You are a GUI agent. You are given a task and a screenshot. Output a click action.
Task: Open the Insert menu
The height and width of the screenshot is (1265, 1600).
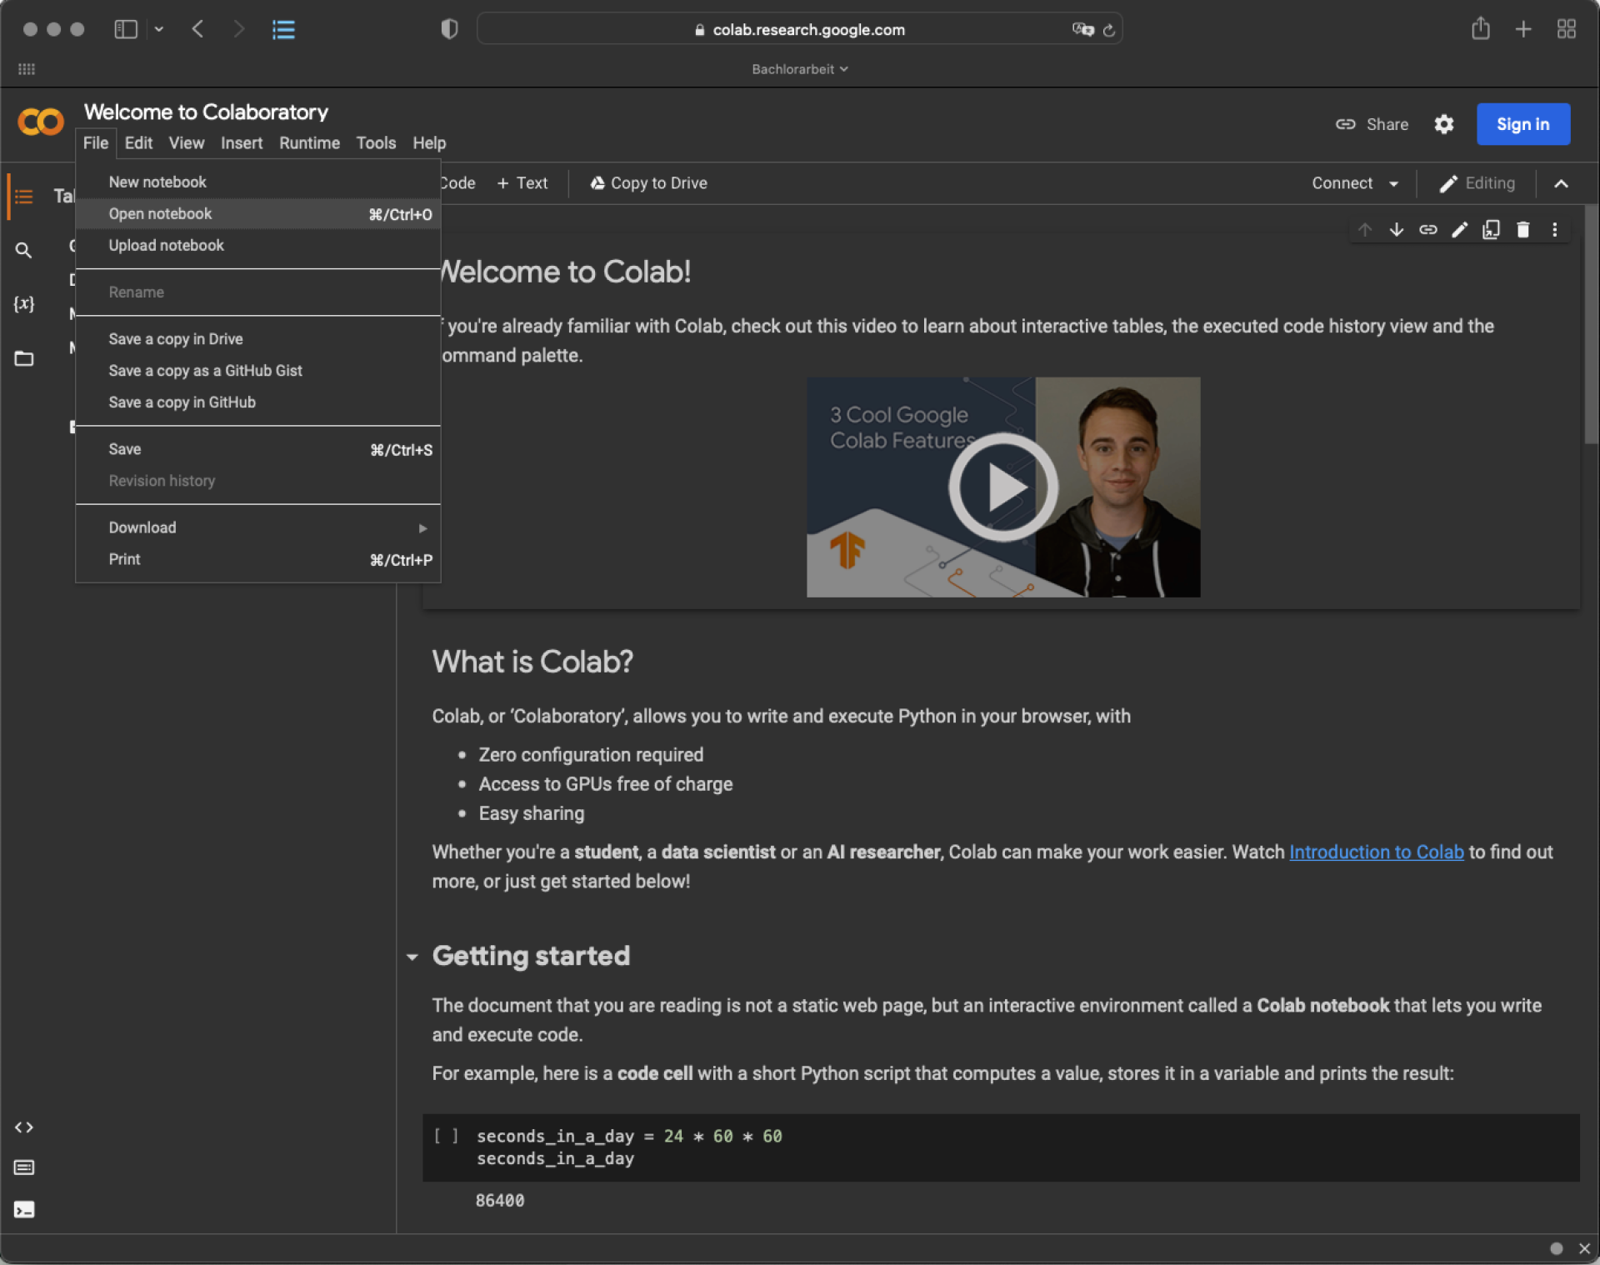(x=242, y=143)
